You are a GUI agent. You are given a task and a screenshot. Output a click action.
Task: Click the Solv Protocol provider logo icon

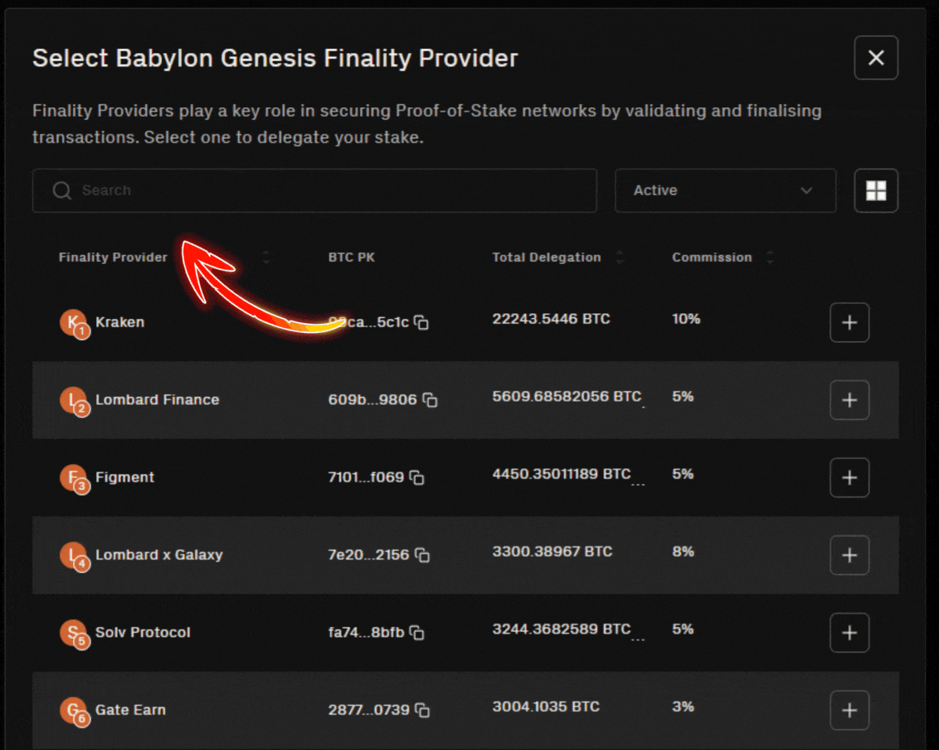tap(74, 632)
